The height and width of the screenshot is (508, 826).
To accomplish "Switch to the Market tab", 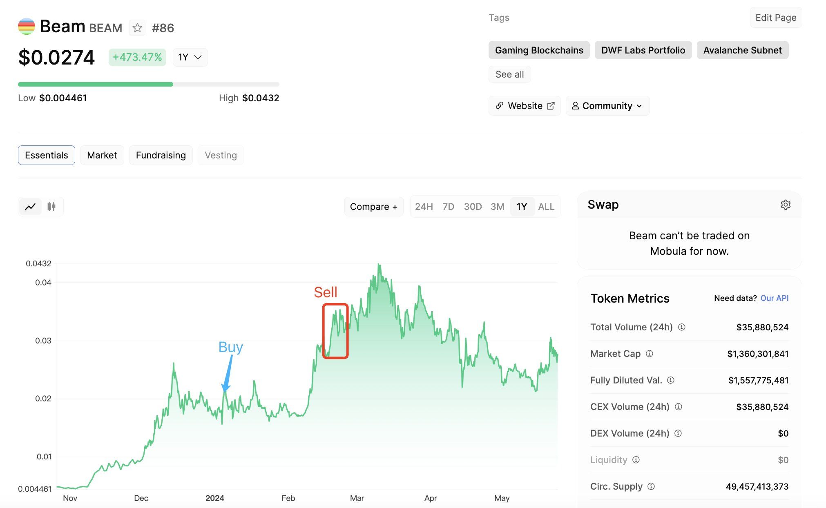I will click(x=102, y=155).
